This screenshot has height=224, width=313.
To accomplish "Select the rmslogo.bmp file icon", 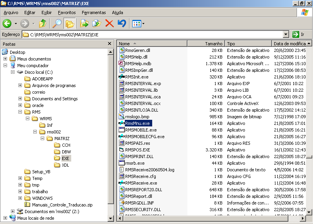I will pos(122,116).
